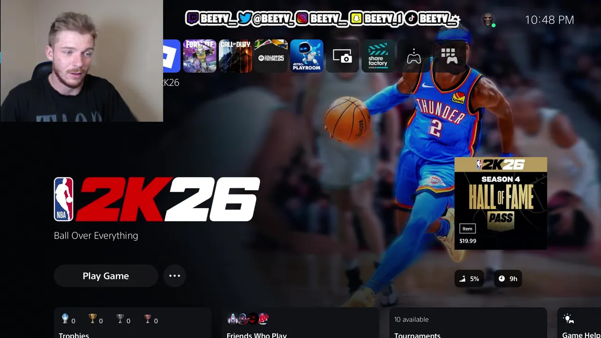
Task: Click the '10 available' tournaments text
Action: click(x=411, y=320)
